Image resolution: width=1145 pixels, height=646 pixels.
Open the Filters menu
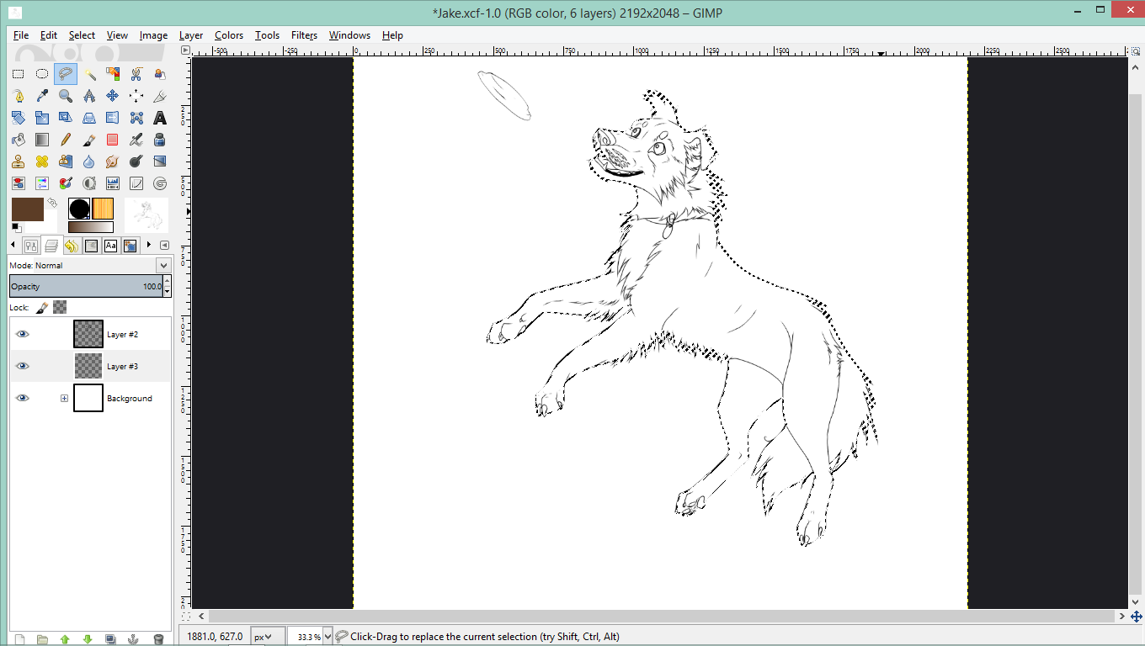304,35
